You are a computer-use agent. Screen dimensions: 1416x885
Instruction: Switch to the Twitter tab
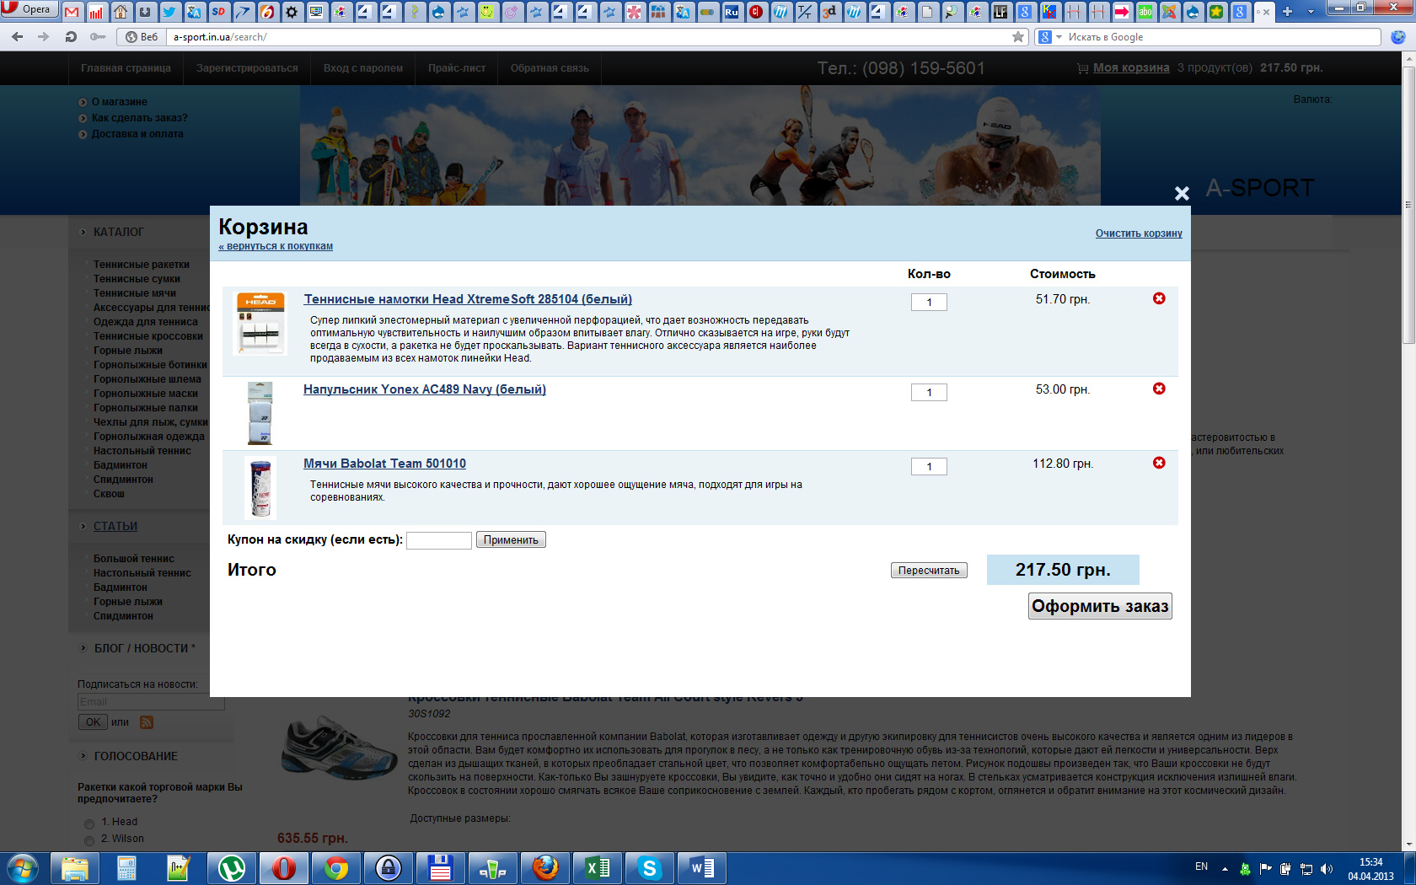169,12
